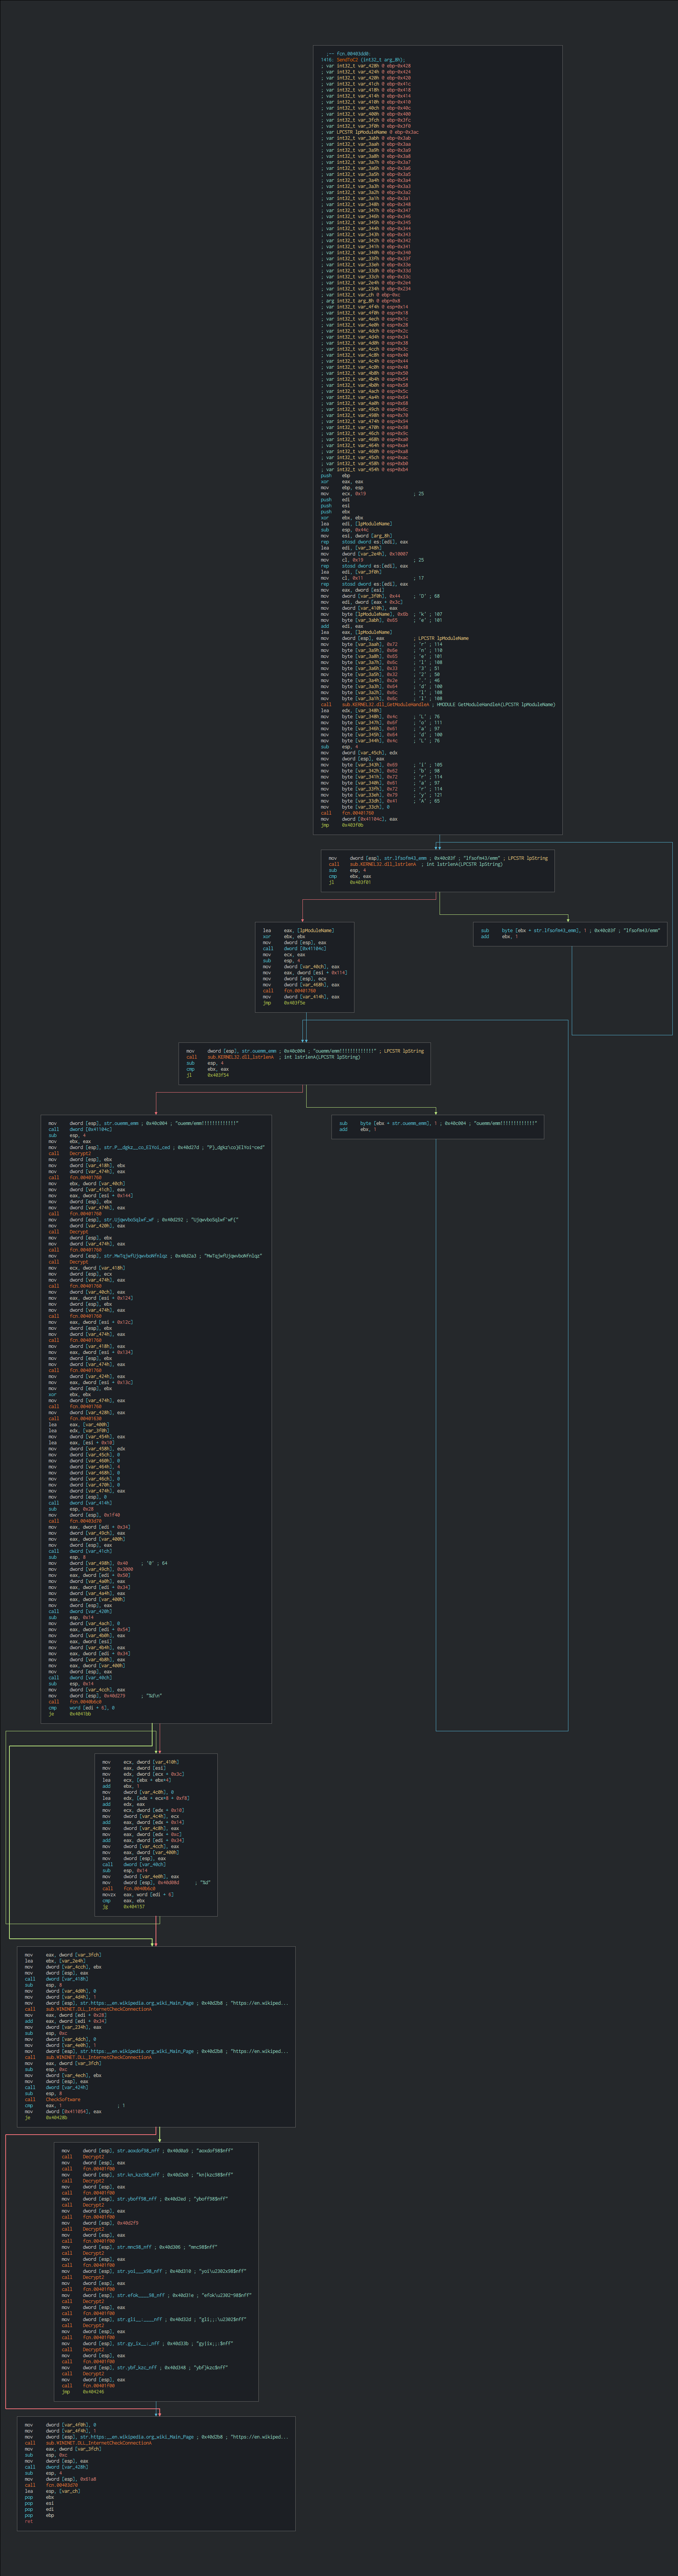Follow the jl 0x403f54 branch

208,1075
